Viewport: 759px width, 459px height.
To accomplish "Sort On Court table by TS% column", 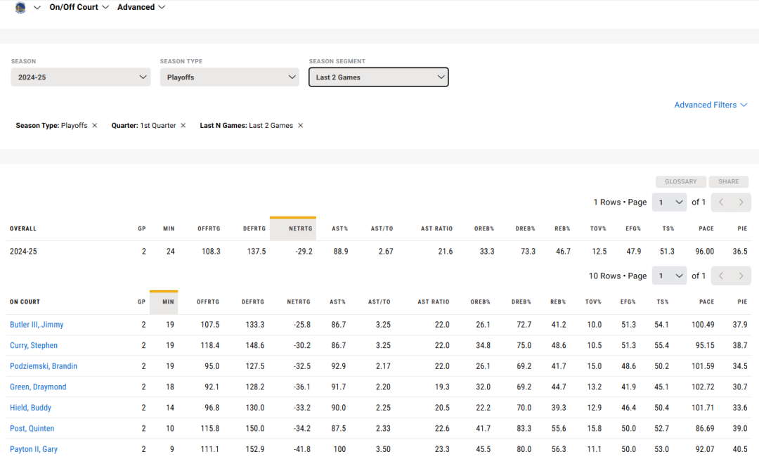I will click(663, 302).
